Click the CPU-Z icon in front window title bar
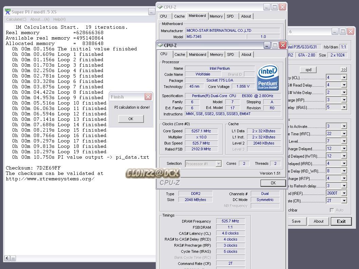This screenshot has height=269, width=359. (x=160, y=45)
